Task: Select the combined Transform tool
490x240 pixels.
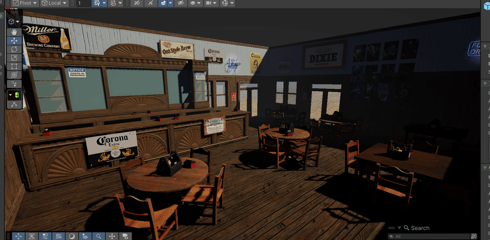Action: coord(14,75)
